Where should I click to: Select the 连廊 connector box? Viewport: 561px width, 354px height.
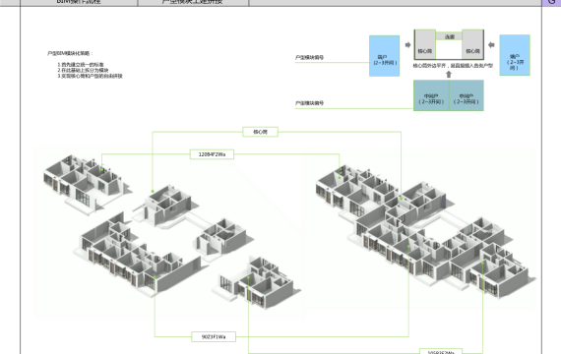pyautogui.click(x=449, y=36)
